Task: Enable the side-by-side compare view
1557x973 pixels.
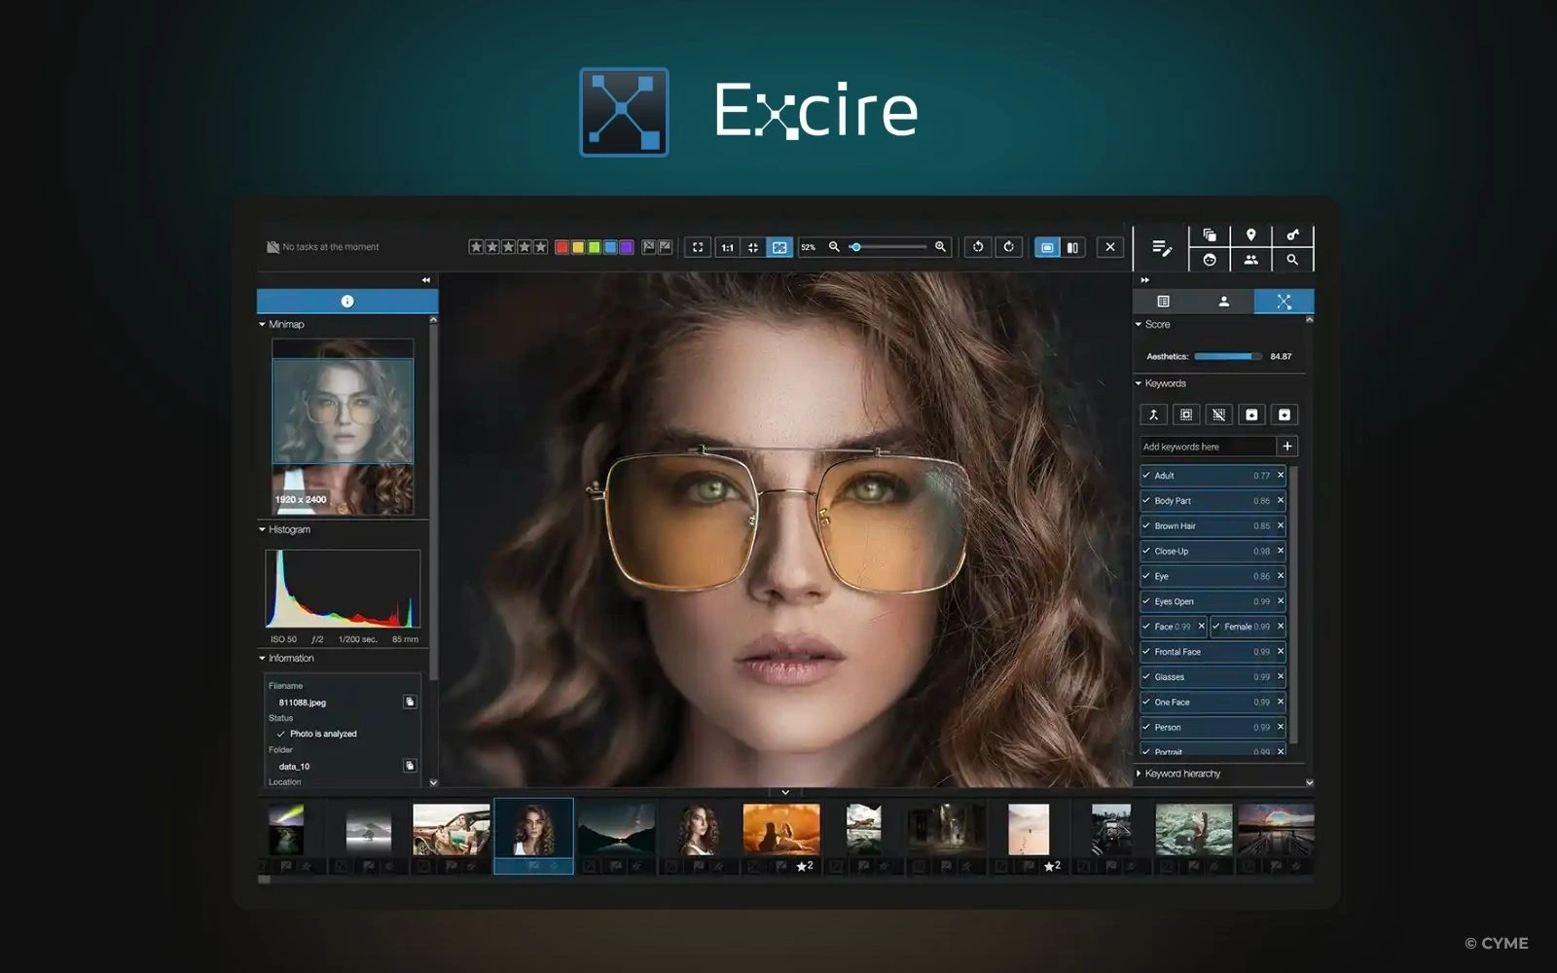Action: click(x=1070, y=246)
